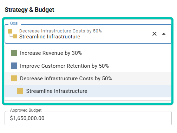Click Approved Budget input field
The width and height of the screenshot is (177, 133).
pos(88,118)
